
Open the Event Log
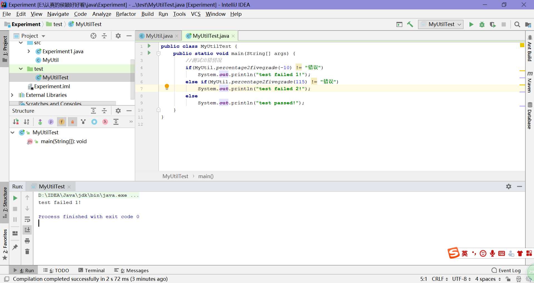(506, 270)
